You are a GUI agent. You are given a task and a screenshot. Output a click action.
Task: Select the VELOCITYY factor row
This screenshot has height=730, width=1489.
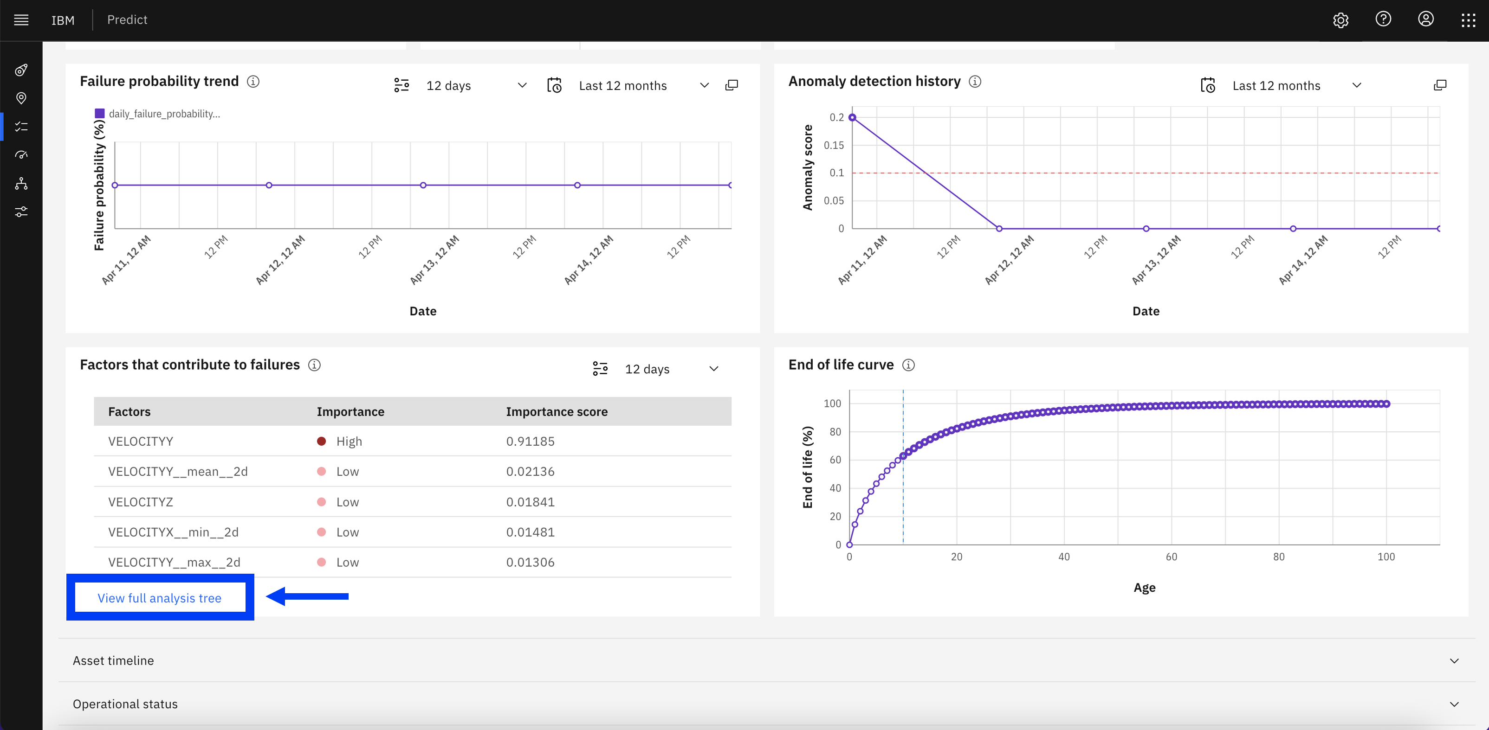(x=413, y=441)
